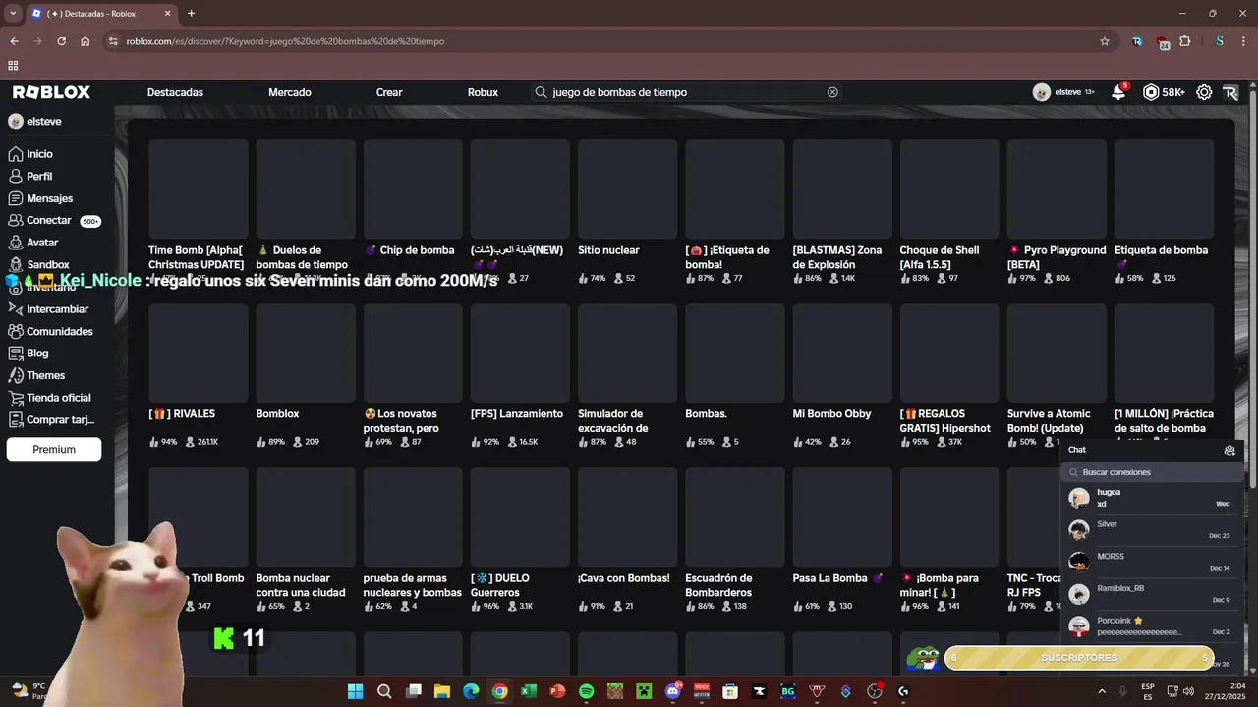The image size is (1258, 707).
Task: Open the MORSS chat conversation
Action: (x=1150, y=562)
